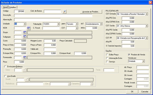Click the Penúlt. Invent. field
The image size is (153, 95).
(143, 83)
